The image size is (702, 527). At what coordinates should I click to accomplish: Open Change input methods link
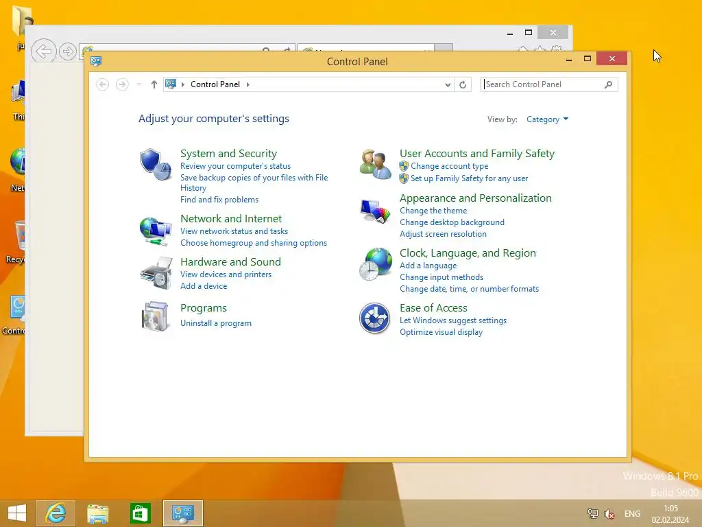(441, 277)
